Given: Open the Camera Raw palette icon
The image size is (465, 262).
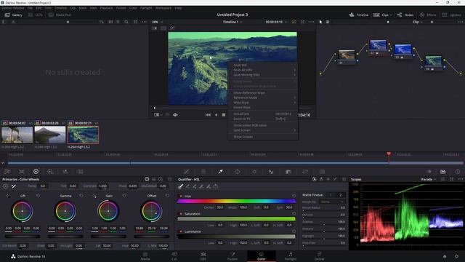Looking at the screenshot, I should tap(7, 172).
